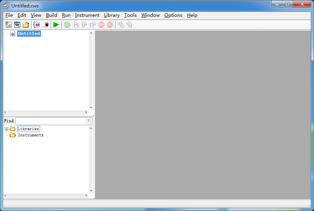Screen dimensions: 314x211
Task: Click the first red STOP sign icon
Action: click(x=101, y=25)
